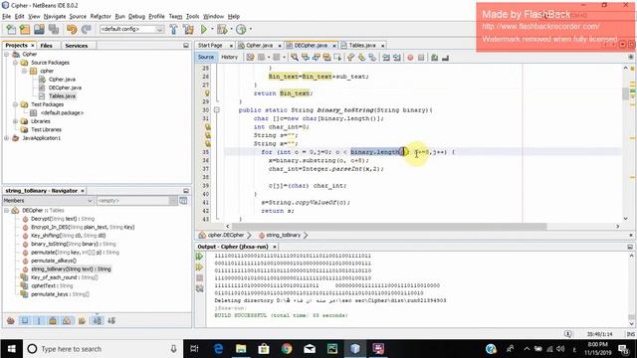This screenshot has height=358, width=637.
Task: Click Type here to search box
Action: (102, 349)
